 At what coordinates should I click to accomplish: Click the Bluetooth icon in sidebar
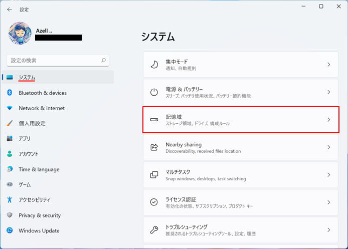point(10,93)
